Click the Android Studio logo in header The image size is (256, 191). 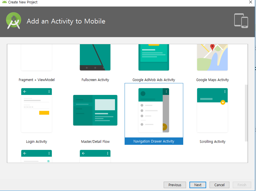(x=14, y=21)
